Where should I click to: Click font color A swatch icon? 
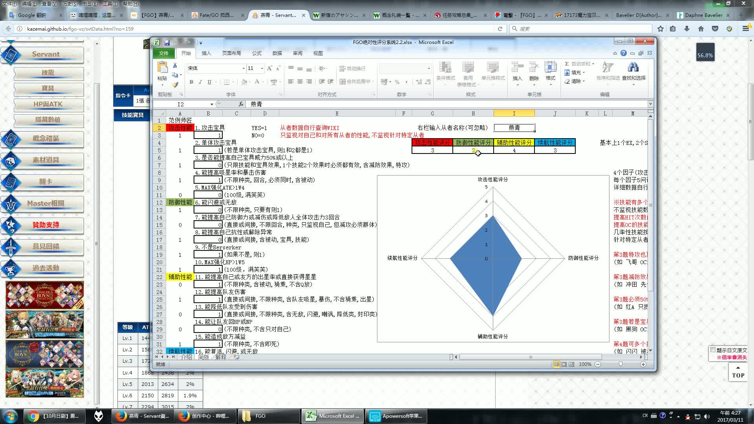(x=256, y=82)
